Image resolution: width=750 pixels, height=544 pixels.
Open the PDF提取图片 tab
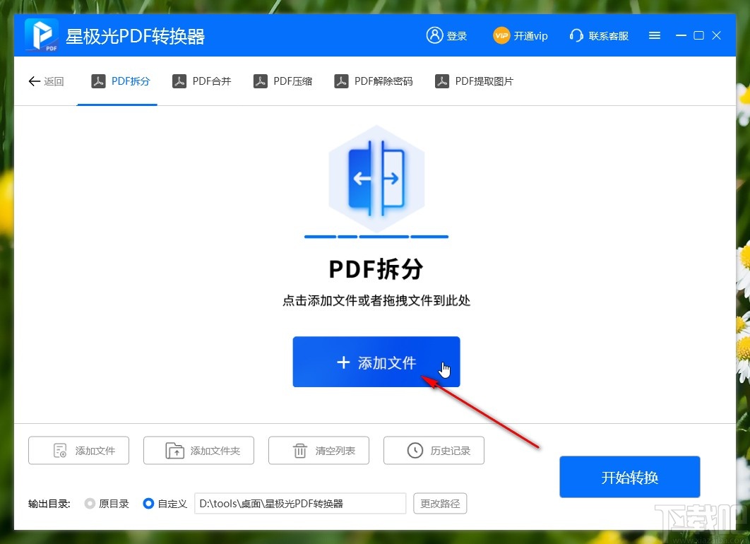(x=475, y=81)
